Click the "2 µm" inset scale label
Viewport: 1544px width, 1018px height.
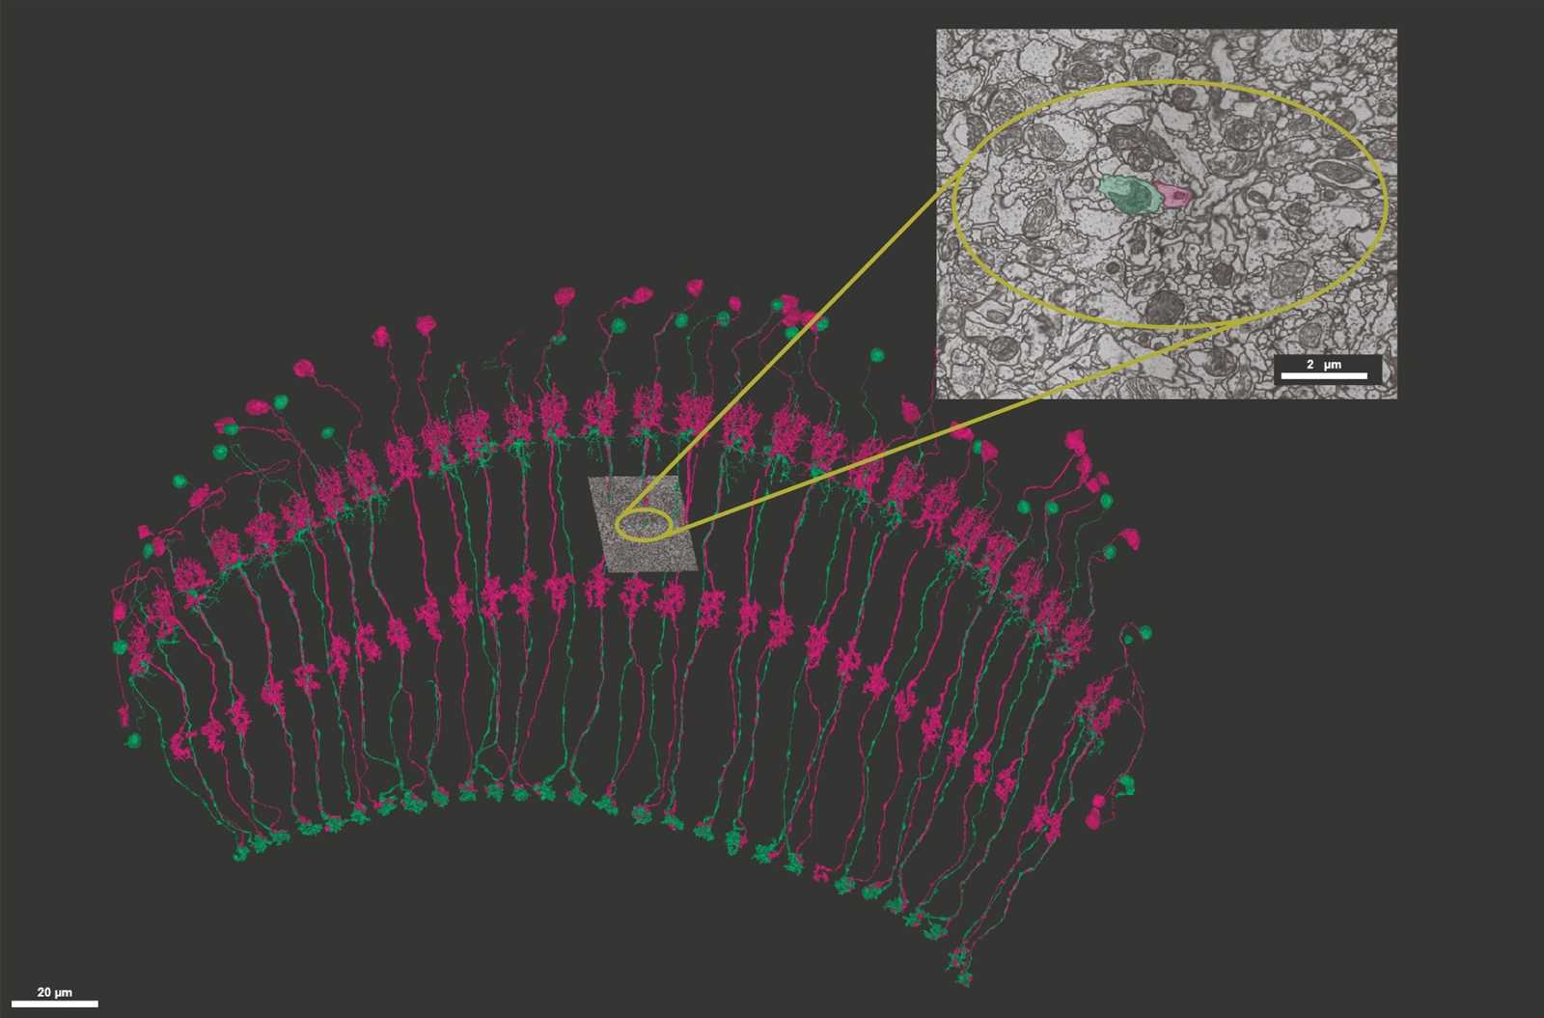click(x=1324, y=365)
